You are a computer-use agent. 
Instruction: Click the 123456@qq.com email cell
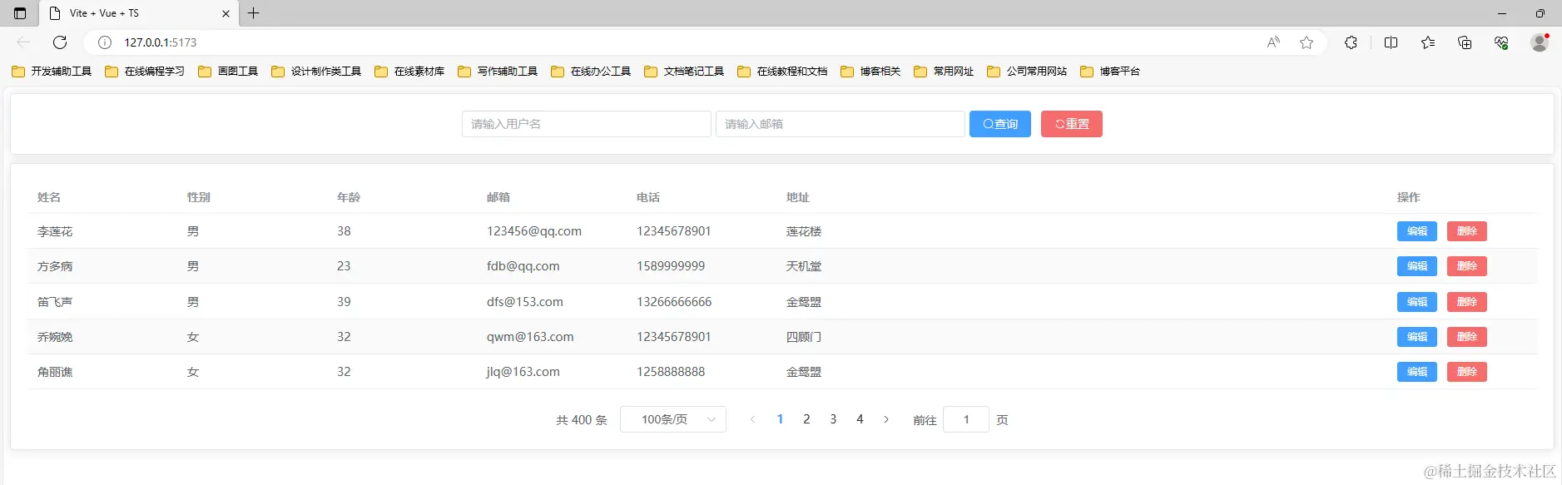pyautogui.click(x=534, y=231)
